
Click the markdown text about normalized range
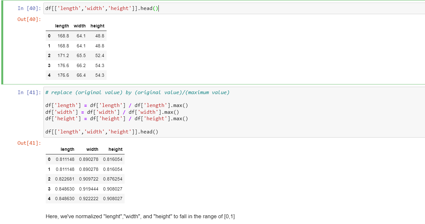click(x=140, y=217)
